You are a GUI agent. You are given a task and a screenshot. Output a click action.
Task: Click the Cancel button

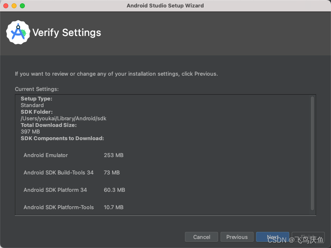click(x=201, y=237)
